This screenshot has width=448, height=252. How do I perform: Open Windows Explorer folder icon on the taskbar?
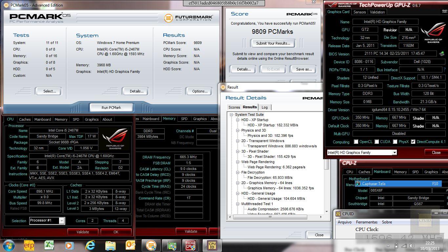pyautogui.click(x=110, y=245)
